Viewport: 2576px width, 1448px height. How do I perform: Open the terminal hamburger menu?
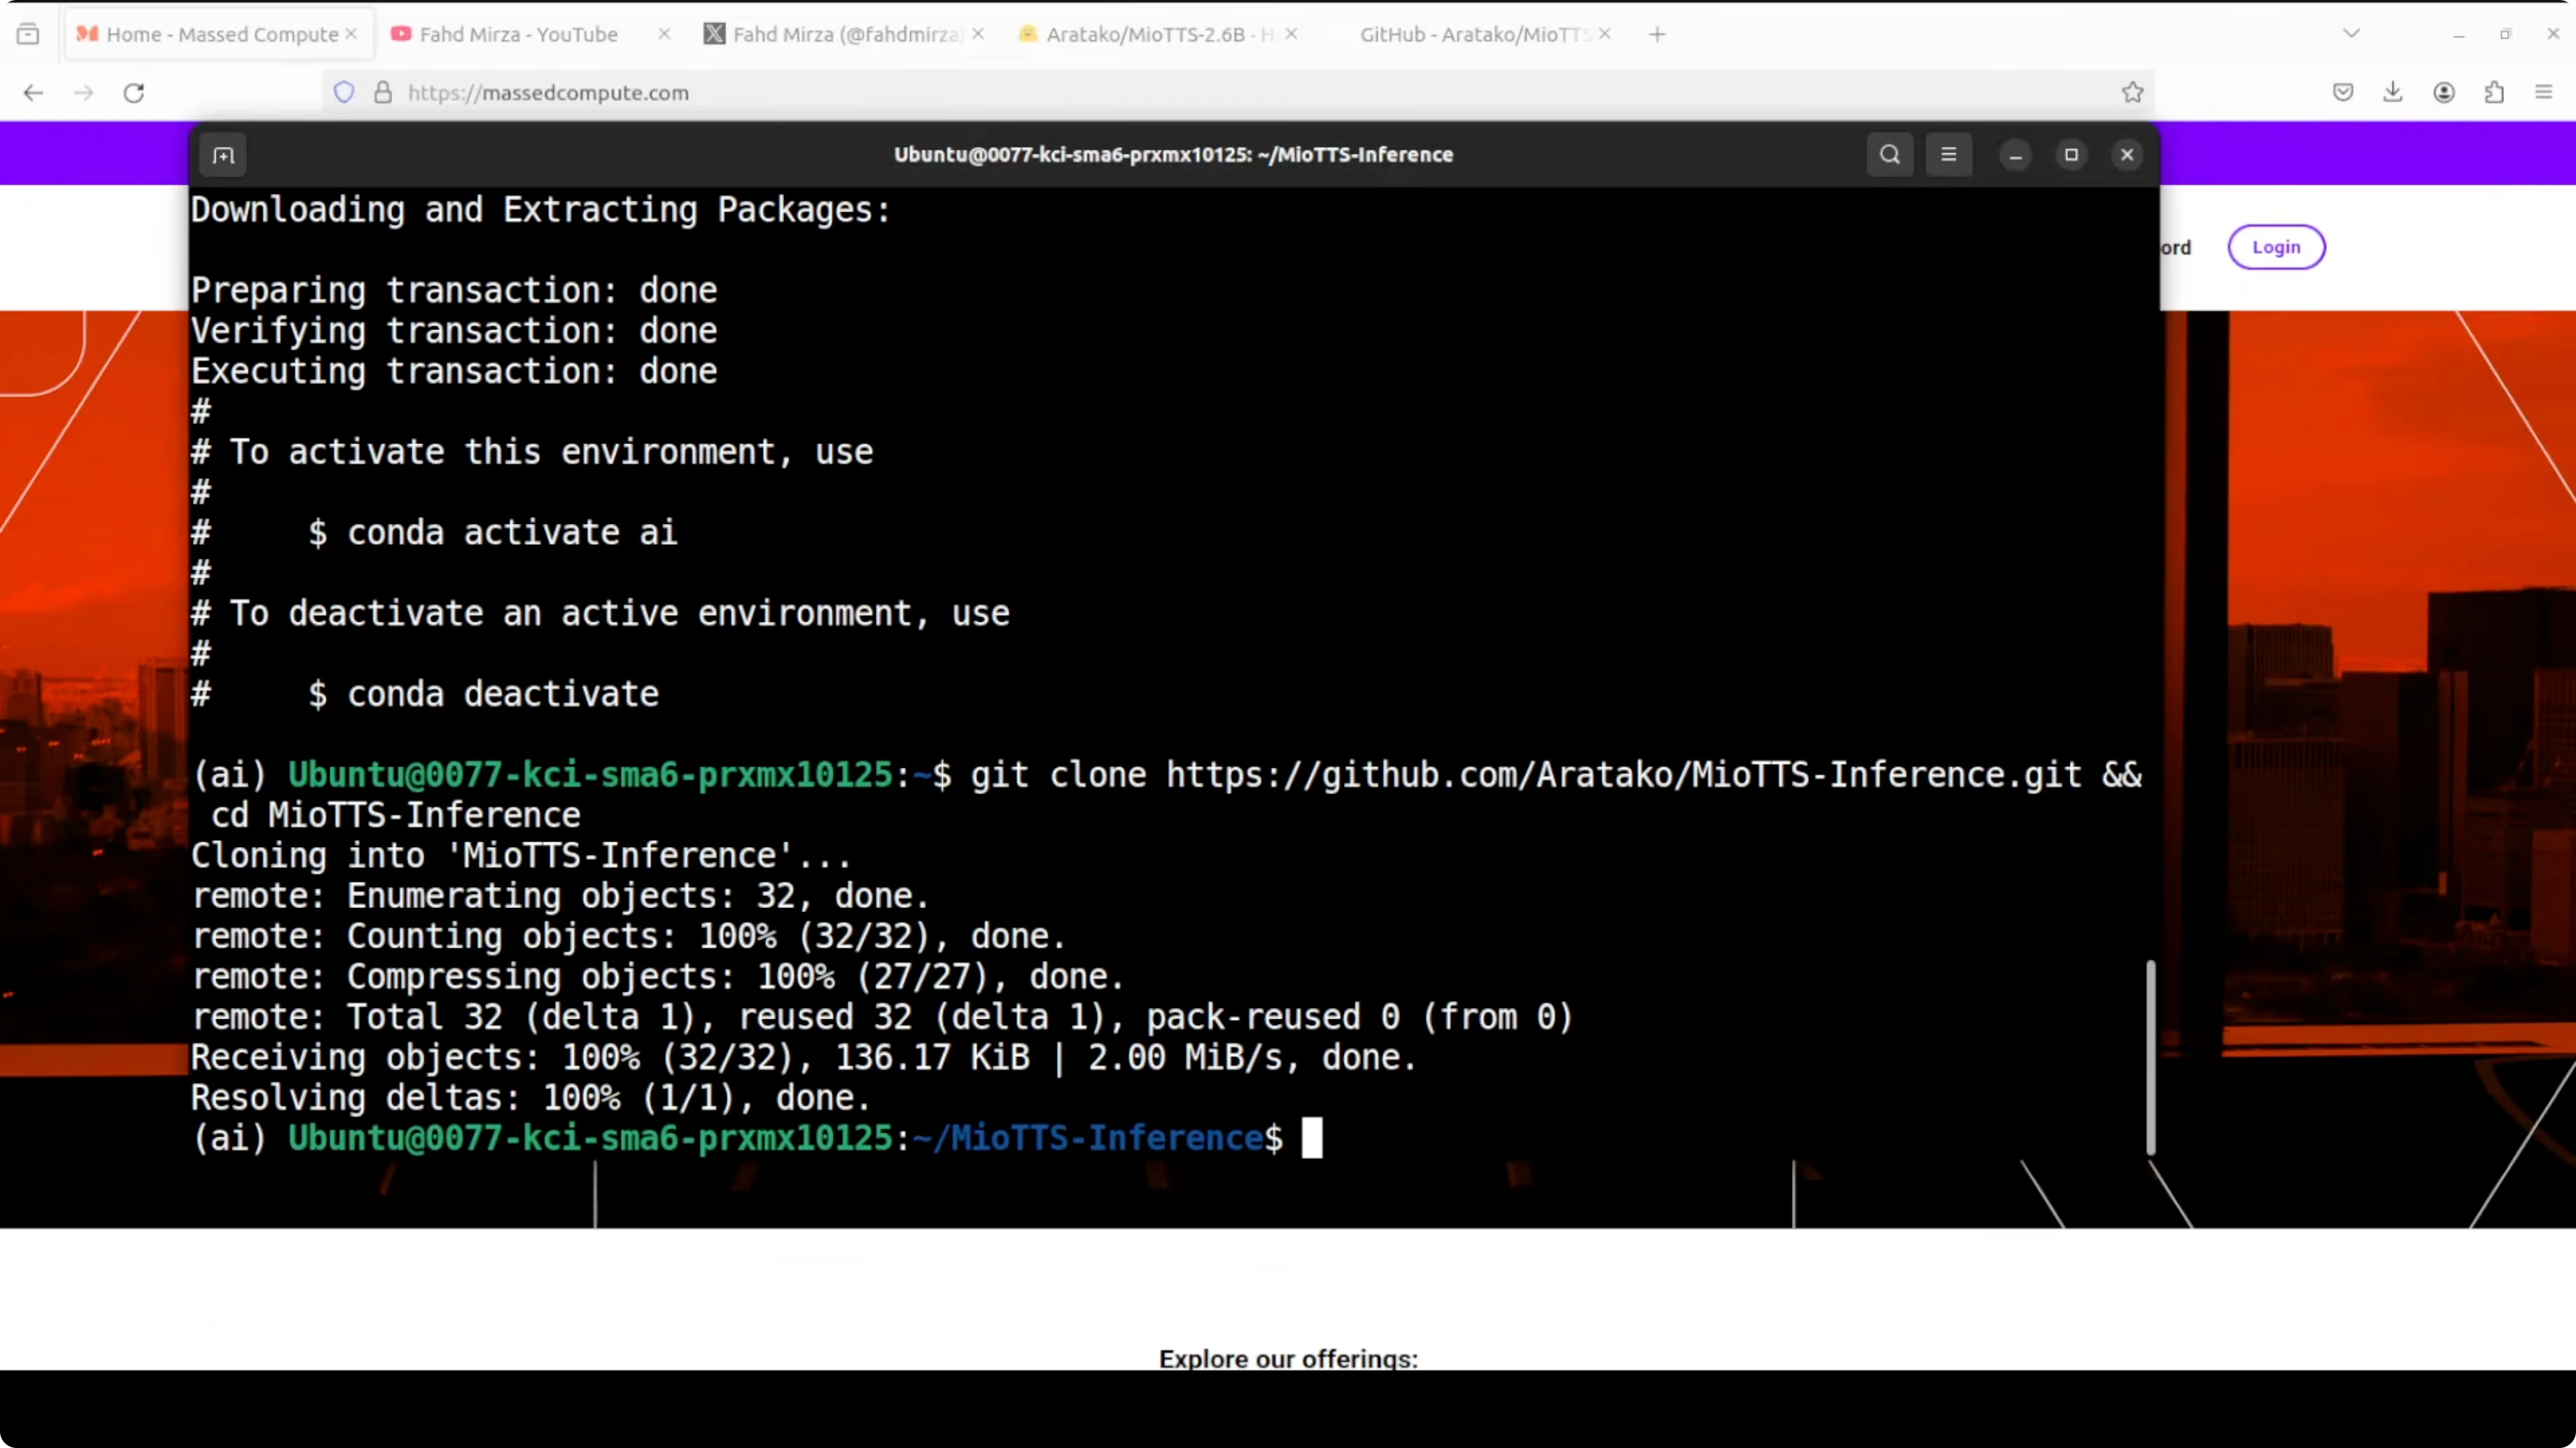[x=1948, y=155]
